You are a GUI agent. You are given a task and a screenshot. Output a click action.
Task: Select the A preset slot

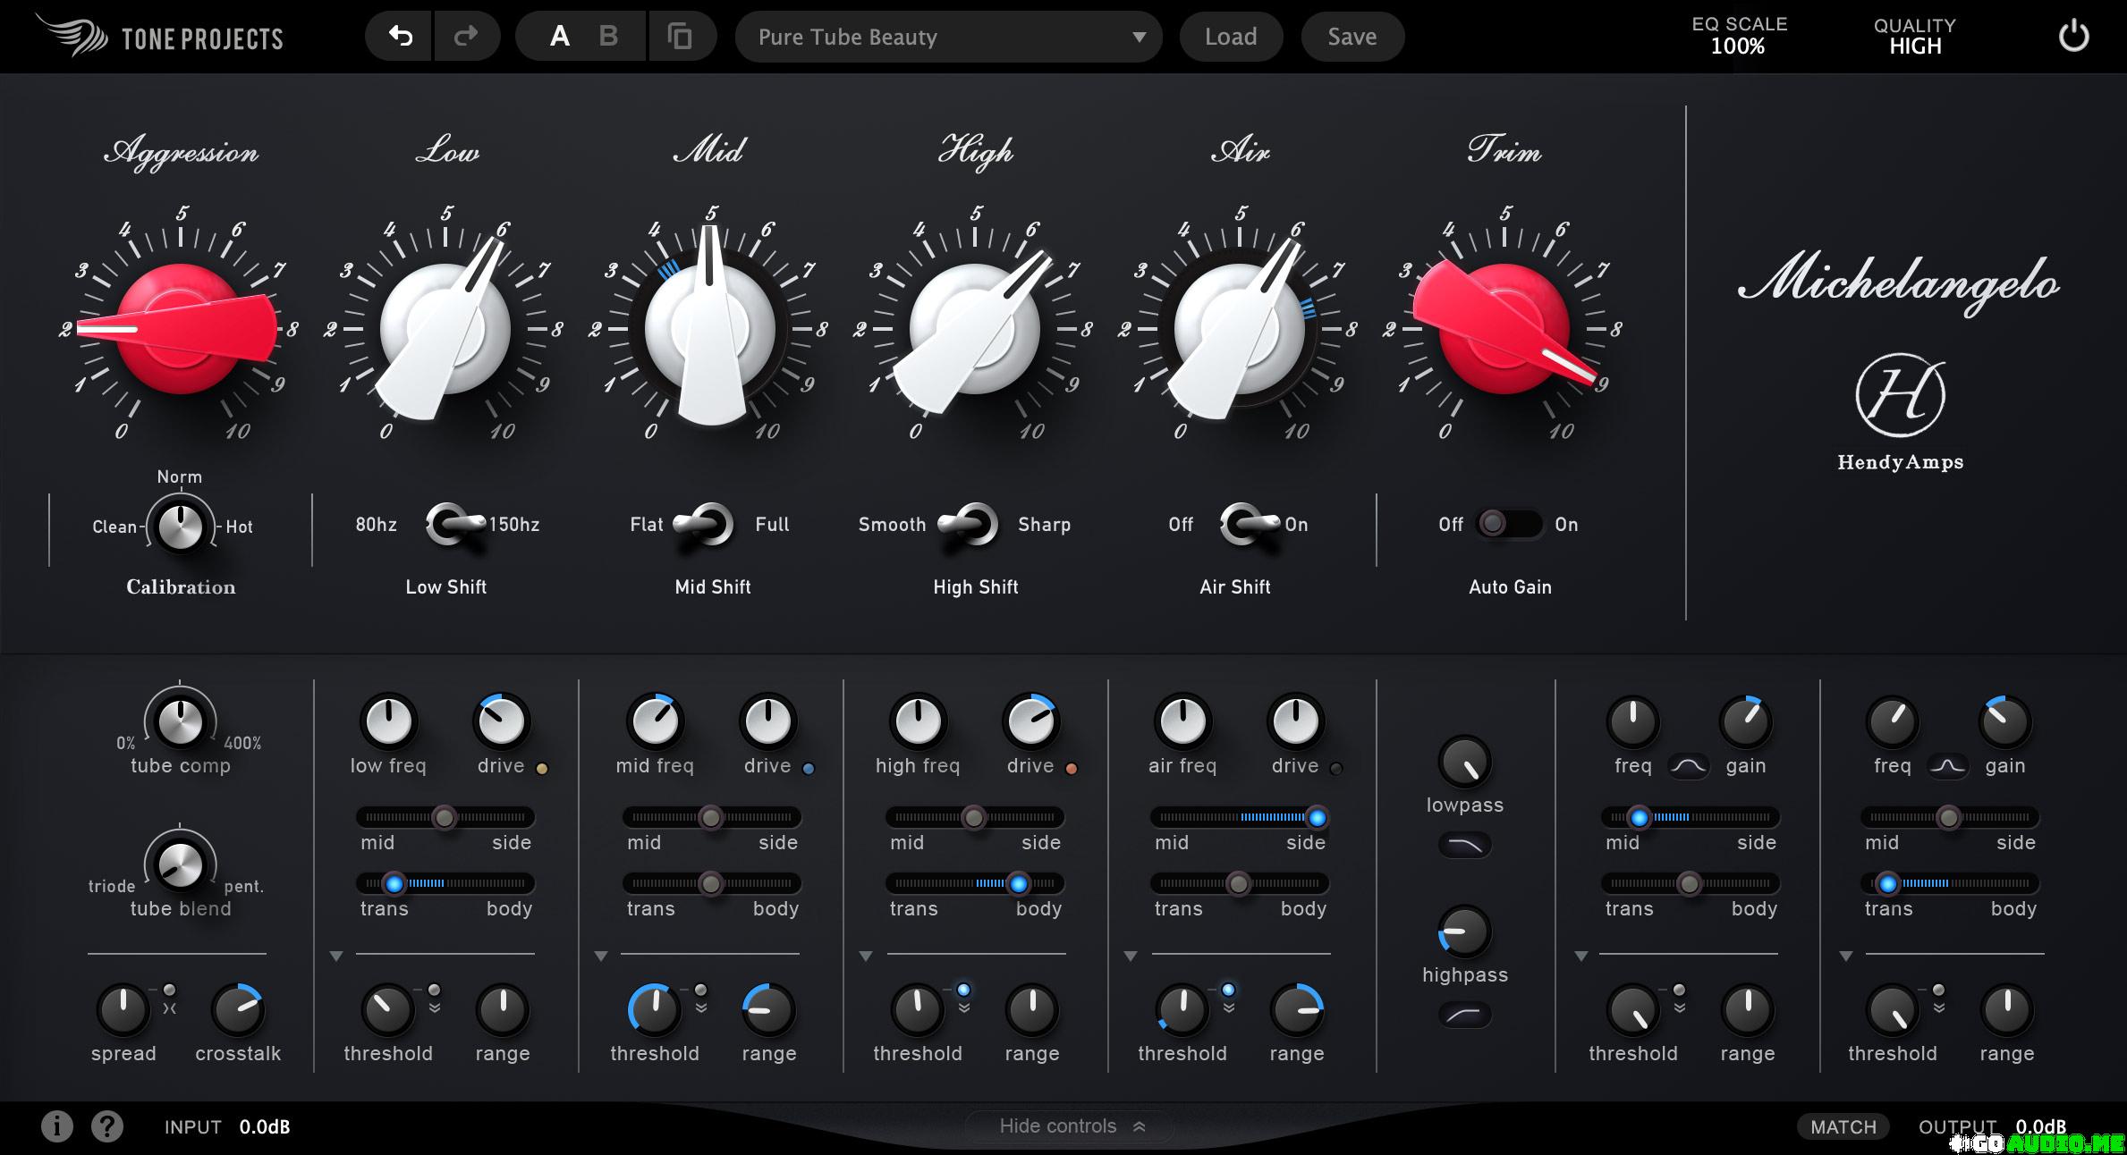click(559, 37)
